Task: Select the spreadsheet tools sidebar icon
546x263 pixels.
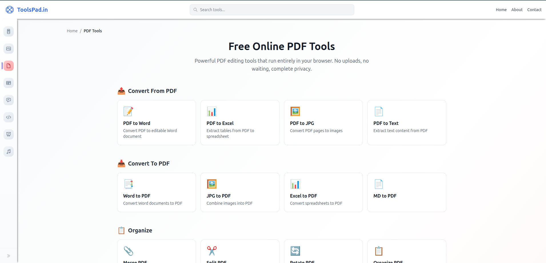Action: pos(9,83)
